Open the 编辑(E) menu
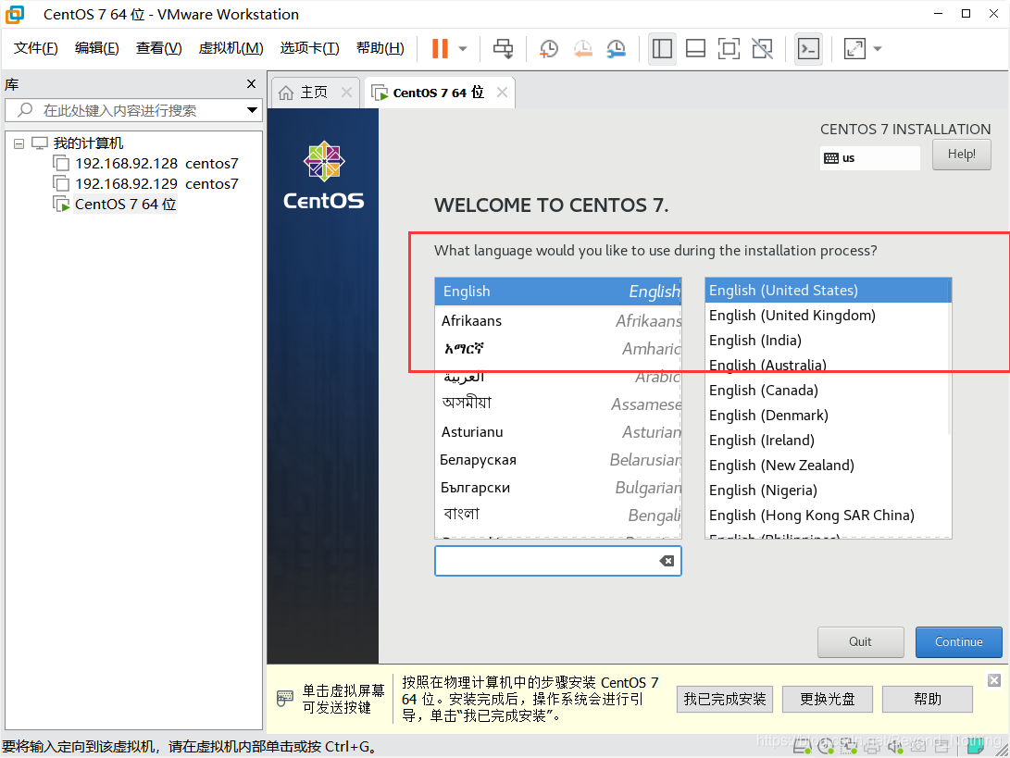This screenshot has width=1010, height=758. pyautogui.click(x=96, y=48)
